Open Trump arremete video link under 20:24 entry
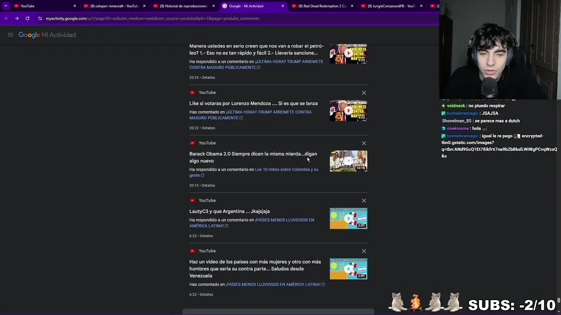Screen dimensions: 561x315 (256, 65)
